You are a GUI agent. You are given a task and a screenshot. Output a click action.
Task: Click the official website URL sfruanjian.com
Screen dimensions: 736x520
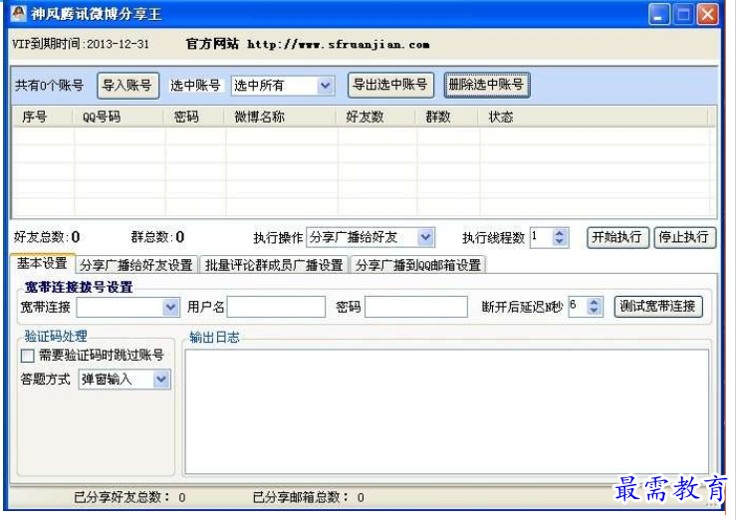(x=338, y=45)
